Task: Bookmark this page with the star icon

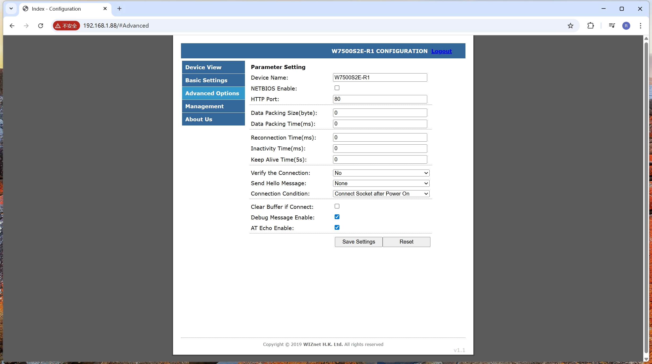Action: tap(570, 26)
